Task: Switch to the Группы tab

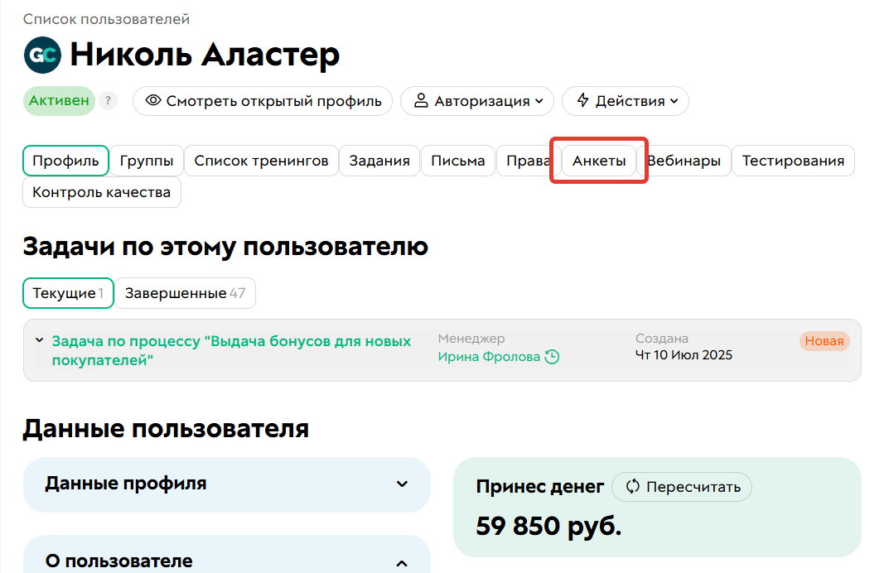Action: pyautogui.click(x=147, y=161)
